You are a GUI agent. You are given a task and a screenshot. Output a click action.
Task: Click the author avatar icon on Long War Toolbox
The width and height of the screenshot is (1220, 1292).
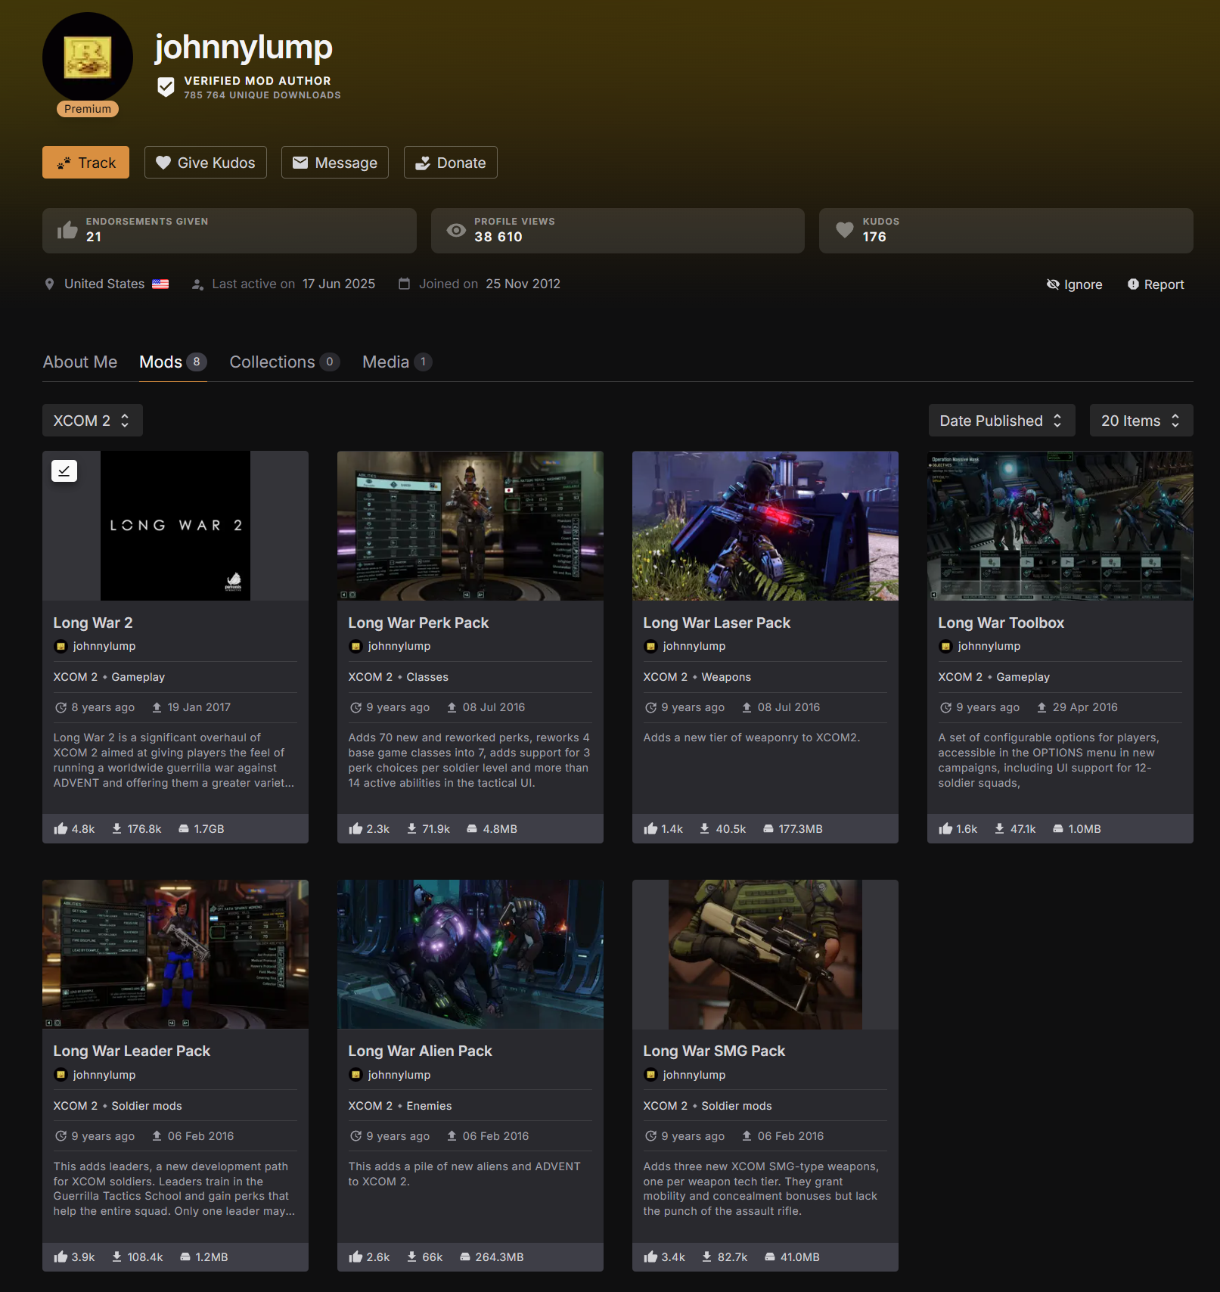pyautogui.click(x=945, y=646)
